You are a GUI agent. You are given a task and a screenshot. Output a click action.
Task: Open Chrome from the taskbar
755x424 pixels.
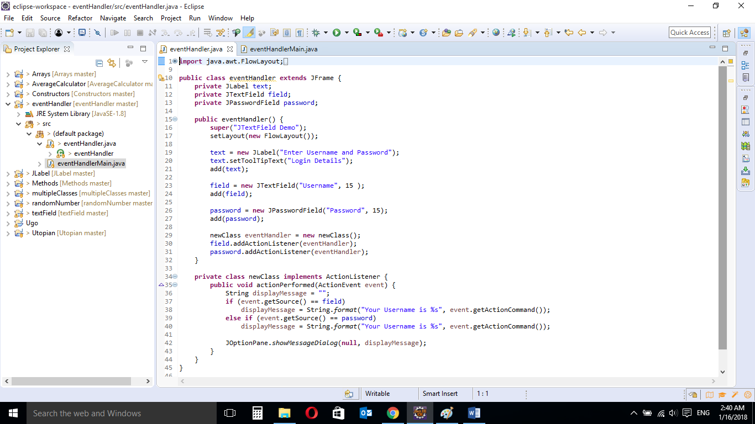point(393,413)
